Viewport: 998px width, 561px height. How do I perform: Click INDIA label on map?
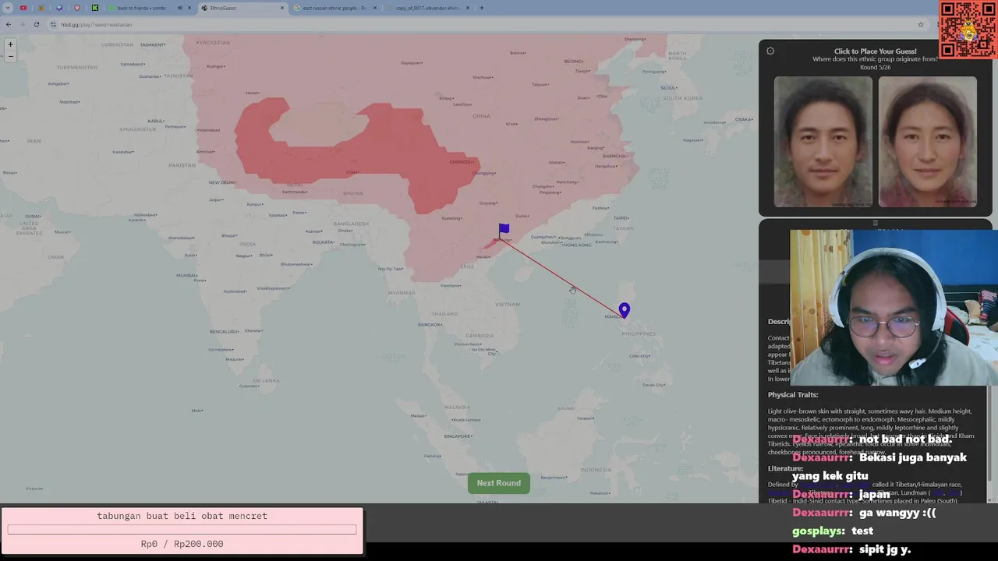247,244
